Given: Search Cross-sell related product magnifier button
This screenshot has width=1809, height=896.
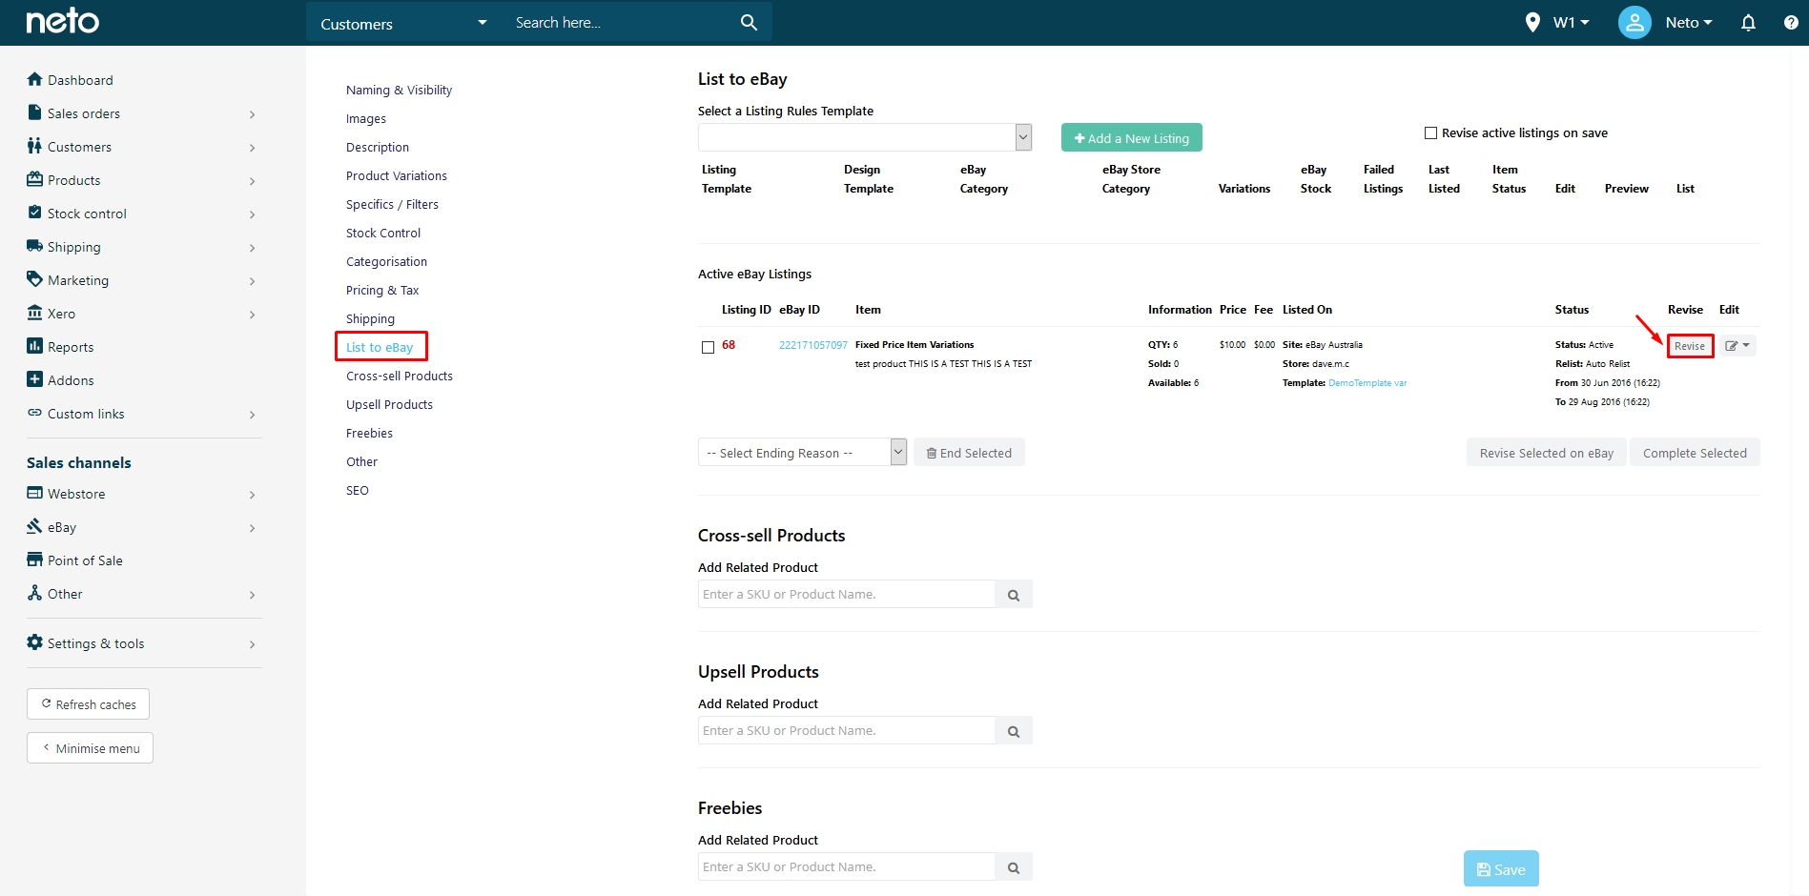Looking at the screenshot, I should click(x=1014, y=595).
